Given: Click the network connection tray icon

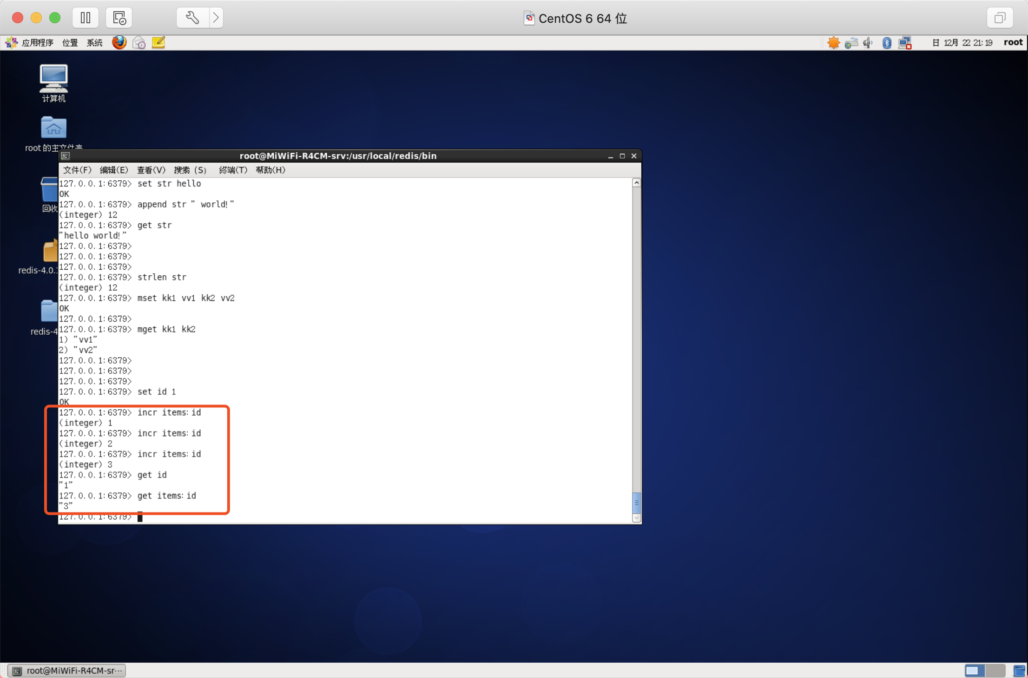Looking at the screenshot, I should (x=905, y=43).
